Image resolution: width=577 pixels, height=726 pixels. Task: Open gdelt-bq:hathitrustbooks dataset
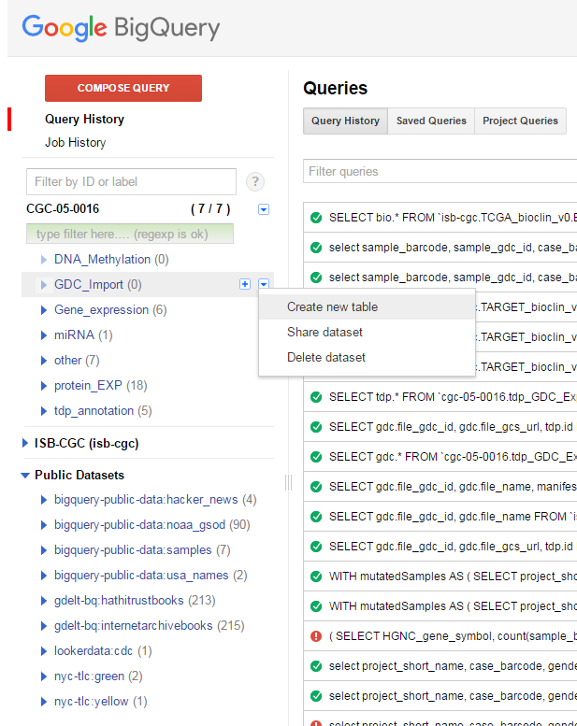(119, 601)
